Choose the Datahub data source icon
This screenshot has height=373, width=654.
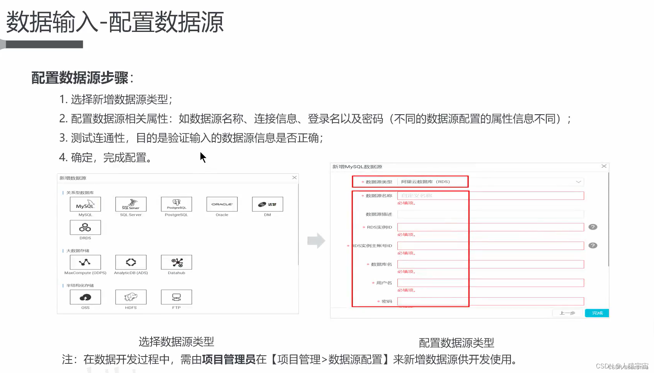coord(176,262)
